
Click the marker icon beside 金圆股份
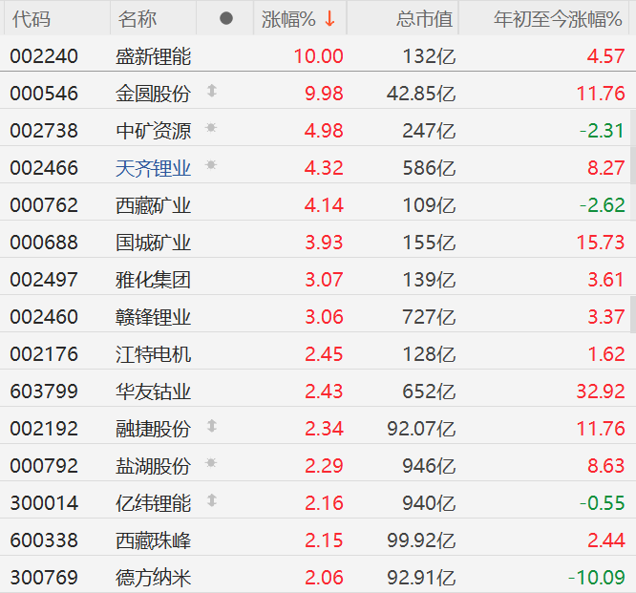click(x=212, y=90)
